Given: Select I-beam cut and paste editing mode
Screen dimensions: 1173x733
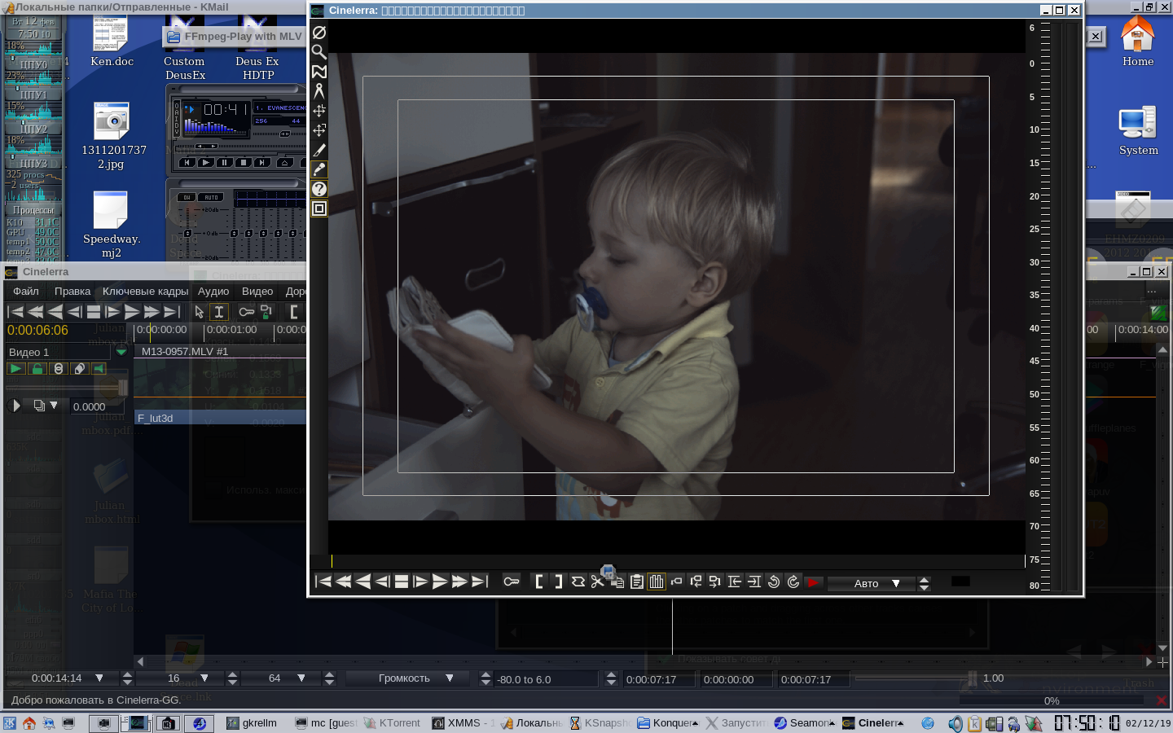Looking at the screenshot, I should [219, 312].
